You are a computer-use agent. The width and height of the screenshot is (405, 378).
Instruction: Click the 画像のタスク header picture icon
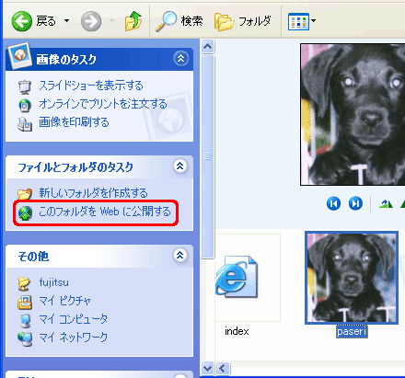tap(19, 56)
